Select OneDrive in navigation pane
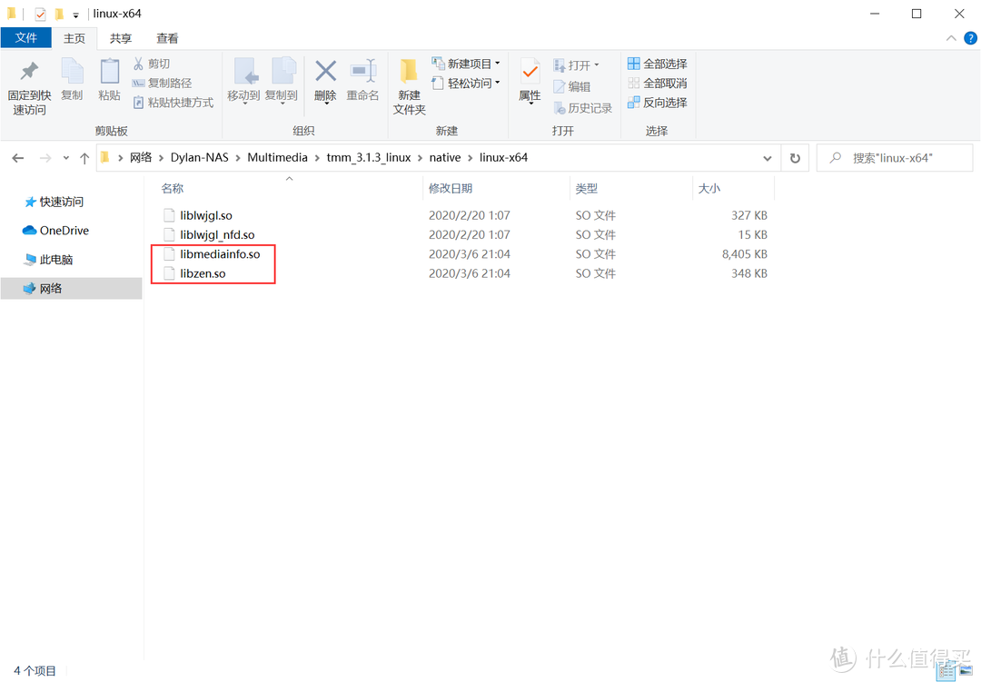Viewport: 981px width, 682px height. point(55,231)
